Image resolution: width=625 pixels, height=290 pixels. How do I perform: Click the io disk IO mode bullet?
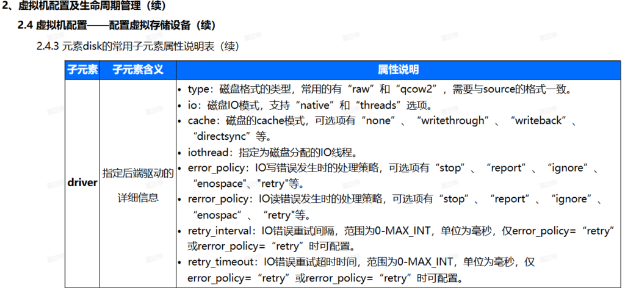point(311,105)
